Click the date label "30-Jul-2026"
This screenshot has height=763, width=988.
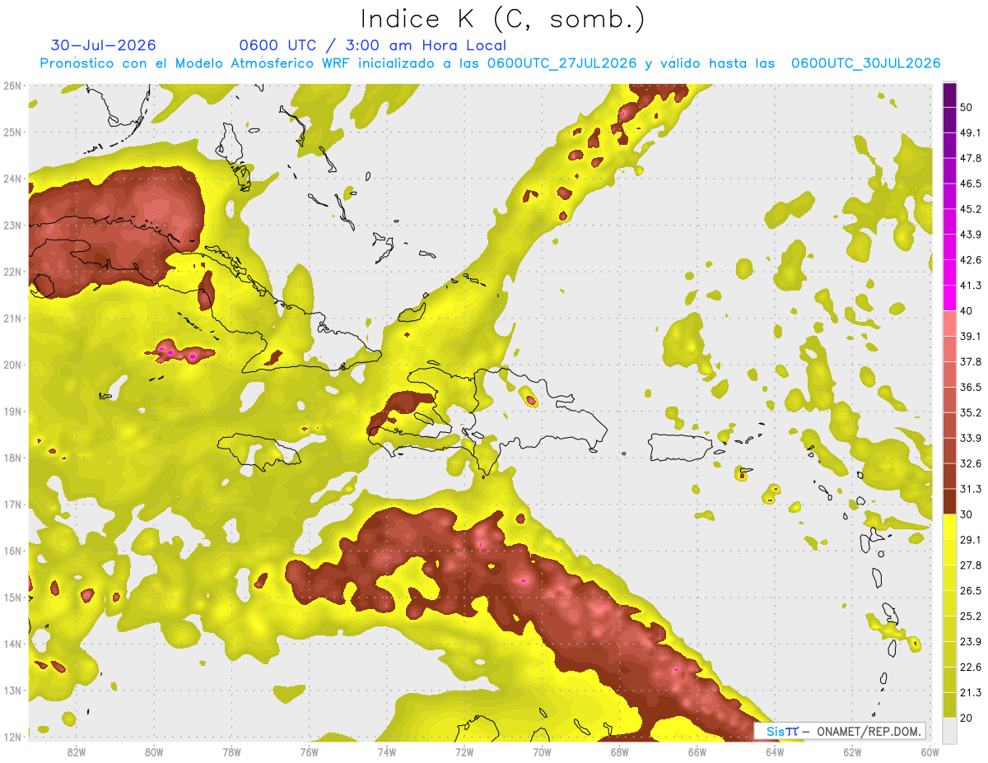click(x=103, y=45)
